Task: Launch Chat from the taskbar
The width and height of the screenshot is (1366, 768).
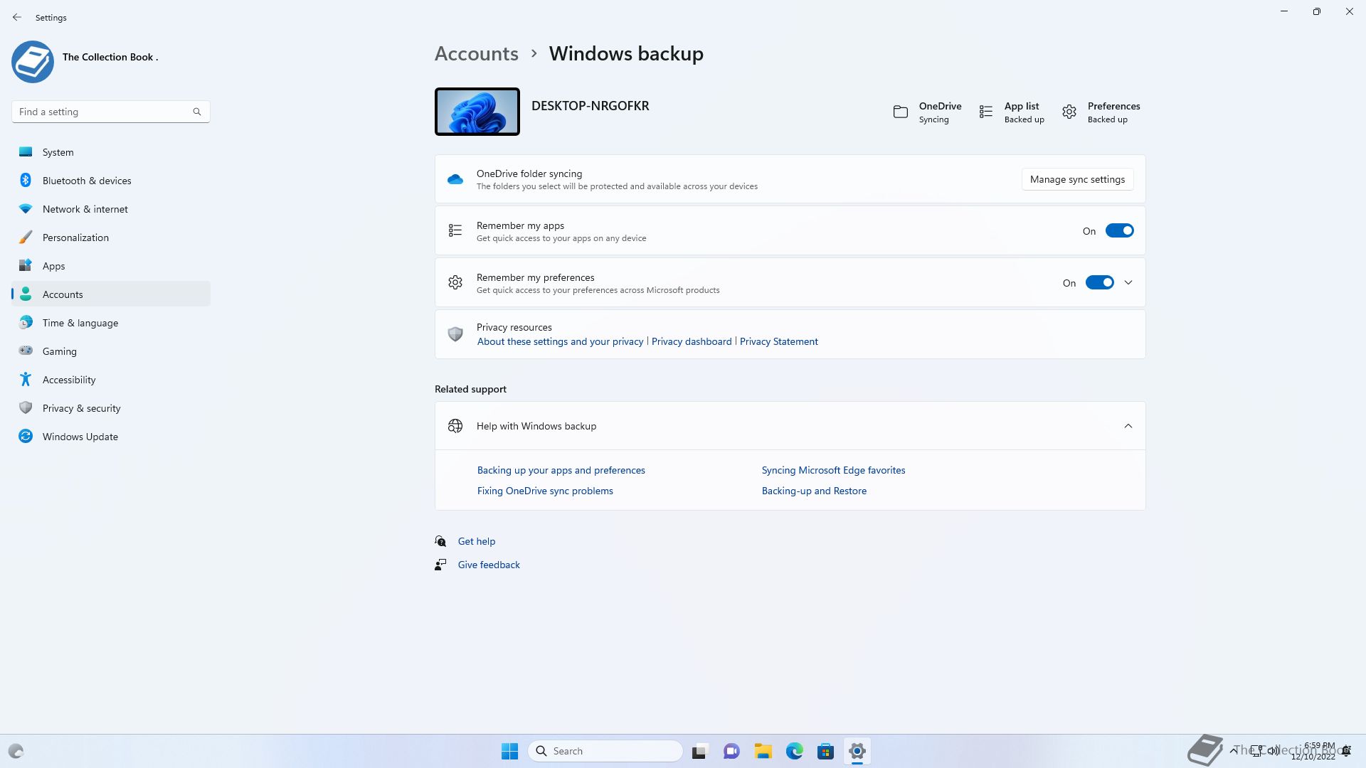Action: [x=731, y=751]
